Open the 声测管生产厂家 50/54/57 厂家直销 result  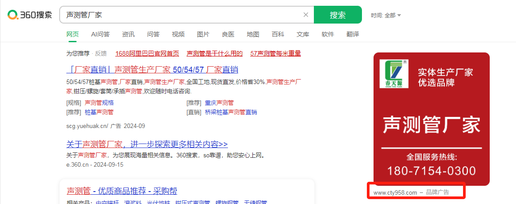tap(152, 69)
